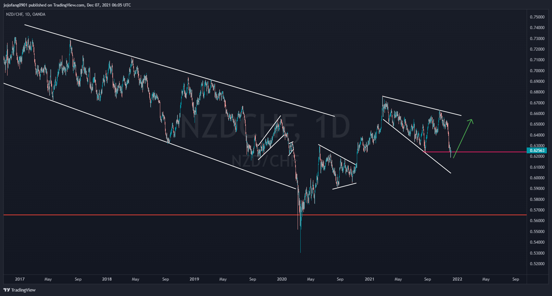Click the 0.72000 price axis label
The image size is (552, 296).
(537, 49)
